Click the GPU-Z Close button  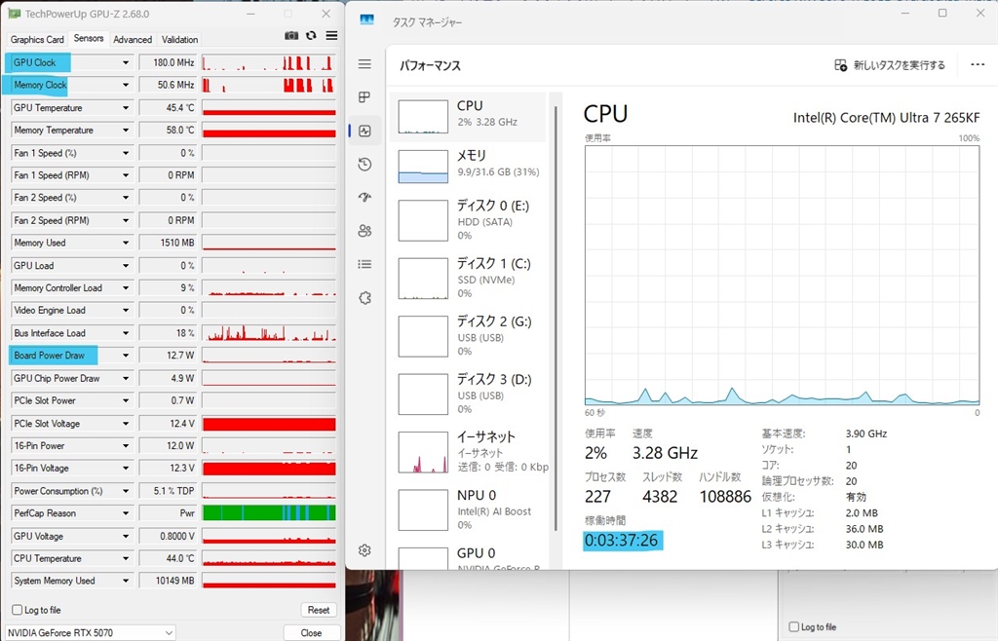[x=311, y=633]
